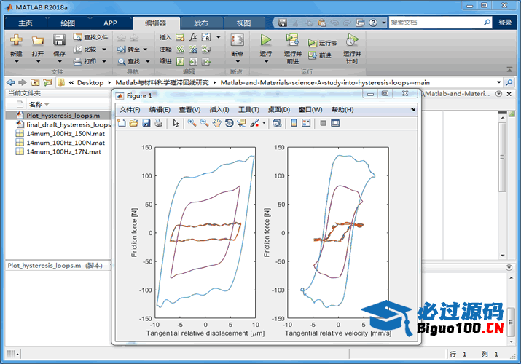The height and width of the screenshot is (364, 521).
Task: Open a file with the 打开 folder icon
Action: pyautogui.click(x=38, y=41)
